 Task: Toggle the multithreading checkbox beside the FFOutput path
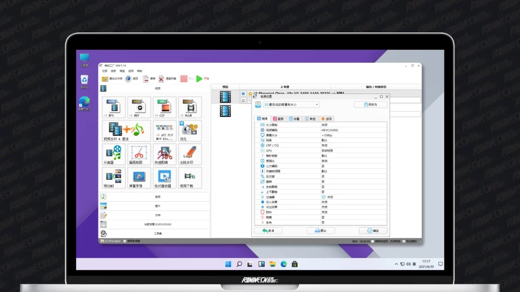[124, 241]
